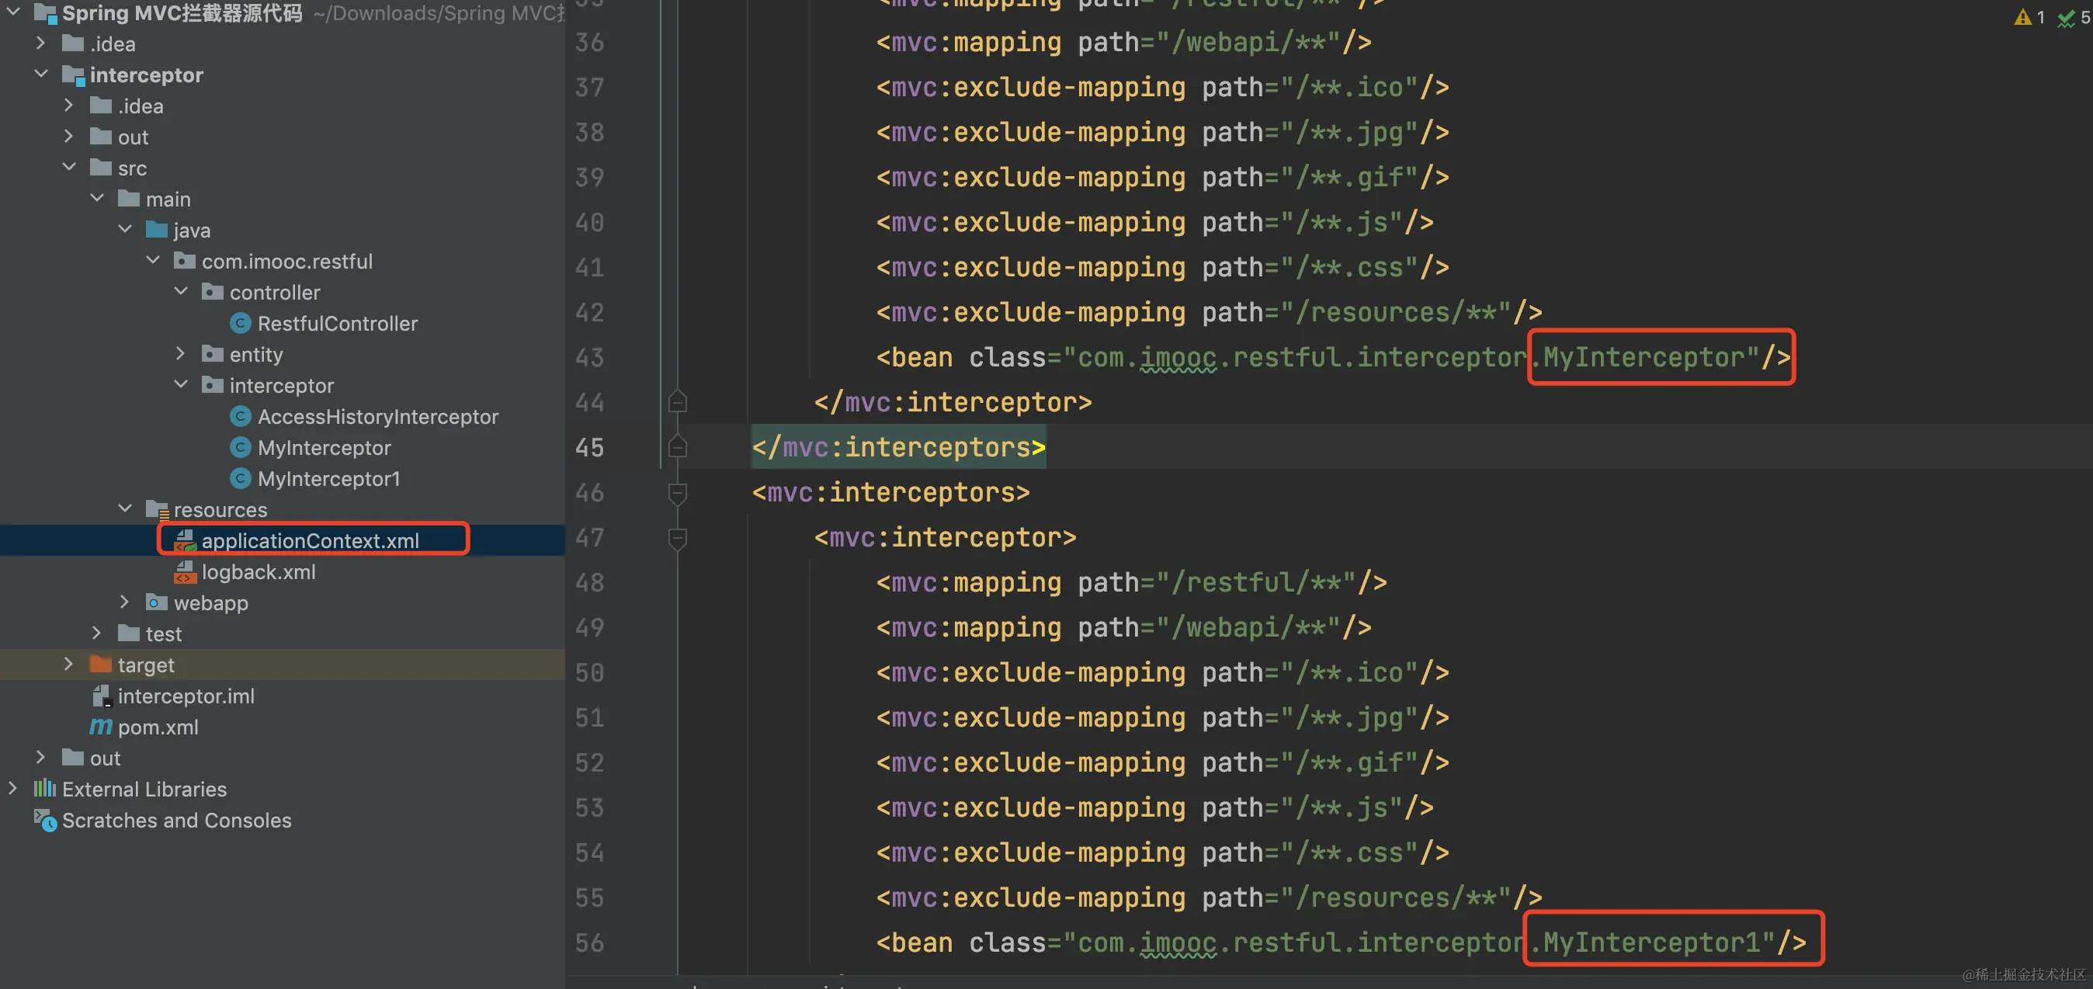Collapse the controller package folder
2093x989 pixels.
pyautogui.click(x=181, y=292)
